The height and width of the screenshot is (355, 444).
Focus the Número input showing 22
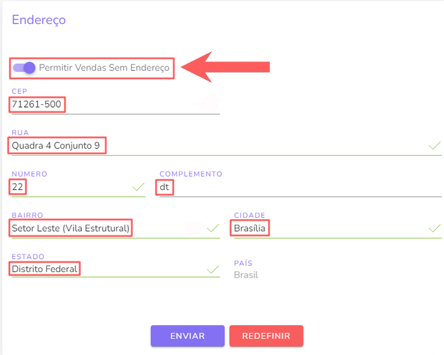click(x=78, y=187)
